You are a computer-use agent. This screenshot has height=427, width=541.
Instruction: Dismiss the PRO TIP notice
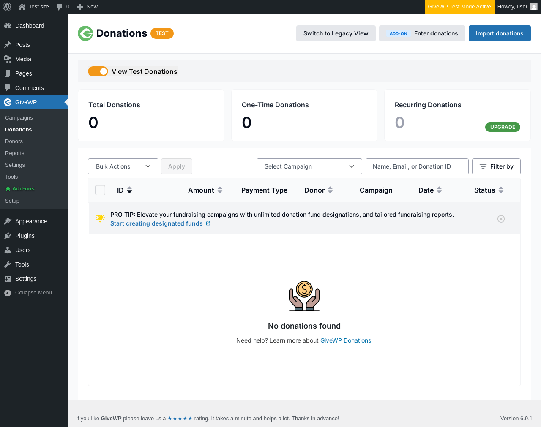[x=501, y=219]
